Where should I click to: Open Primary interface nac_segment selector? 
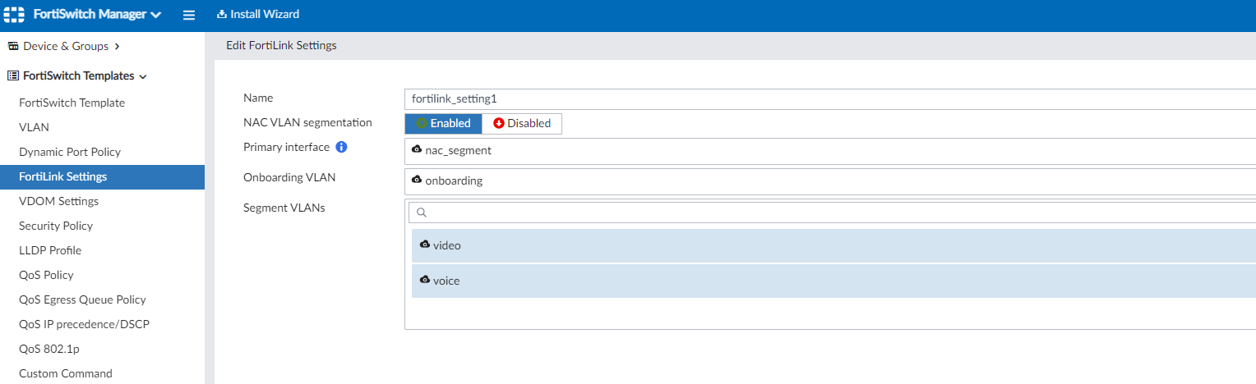830,151
